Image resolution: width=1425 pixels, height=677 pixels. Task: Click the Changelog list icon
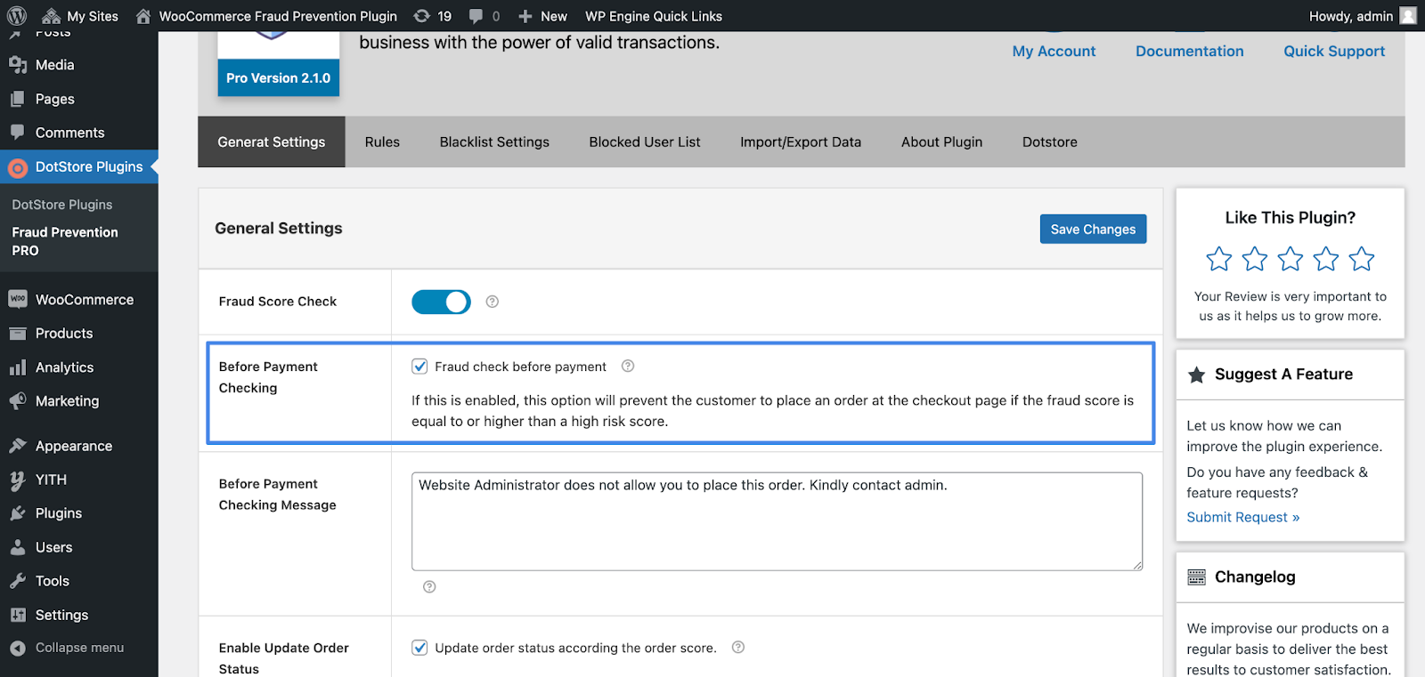[1197, 577]
